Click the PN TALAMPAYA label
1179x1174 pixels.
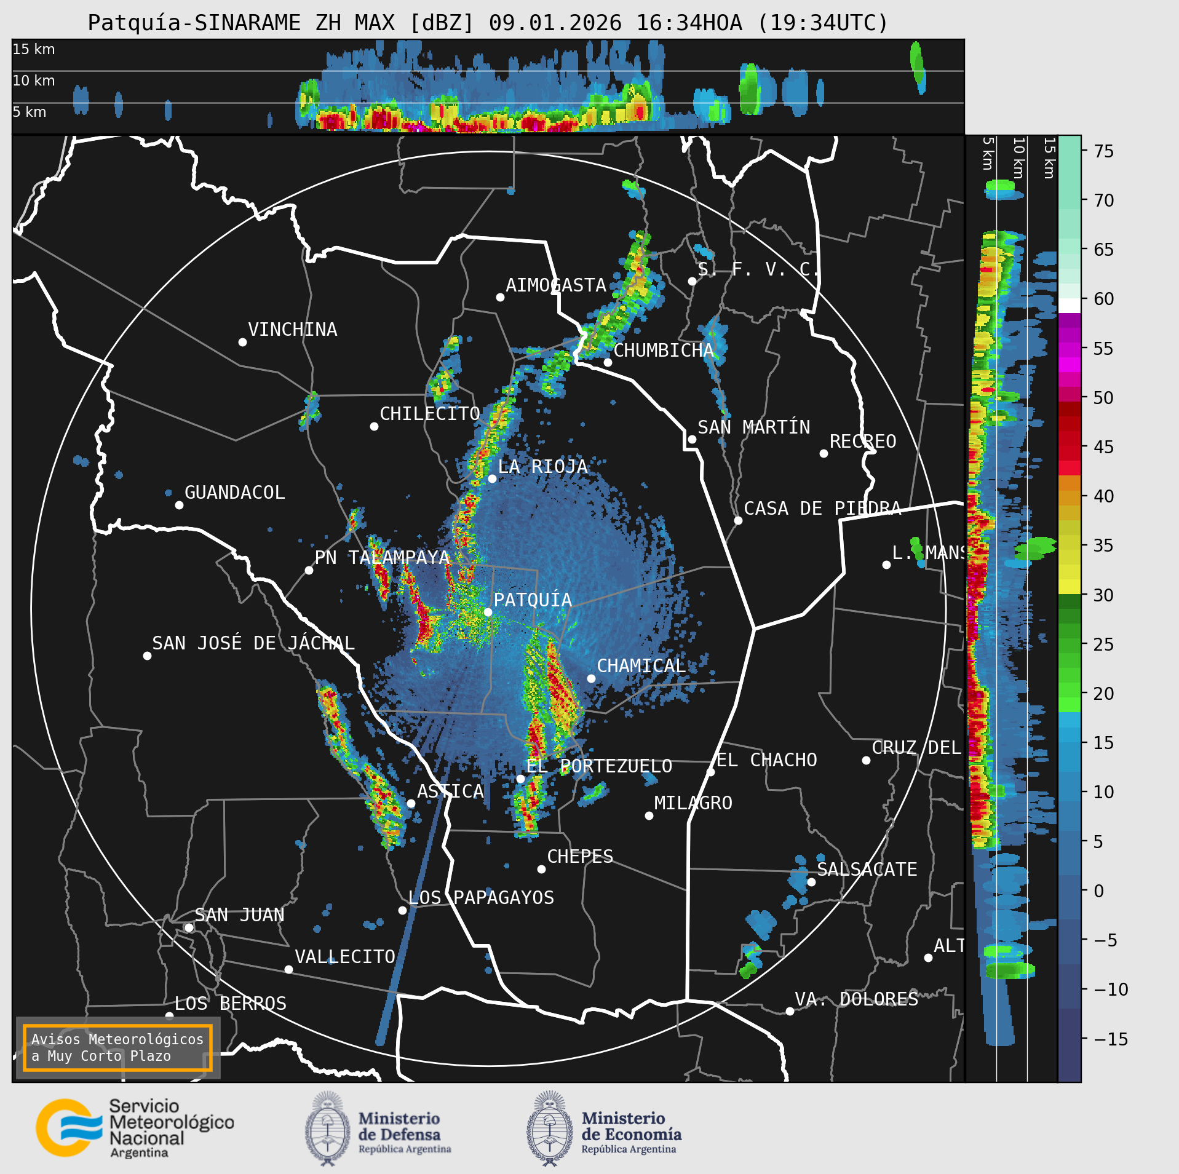click(x=382, y=558)
